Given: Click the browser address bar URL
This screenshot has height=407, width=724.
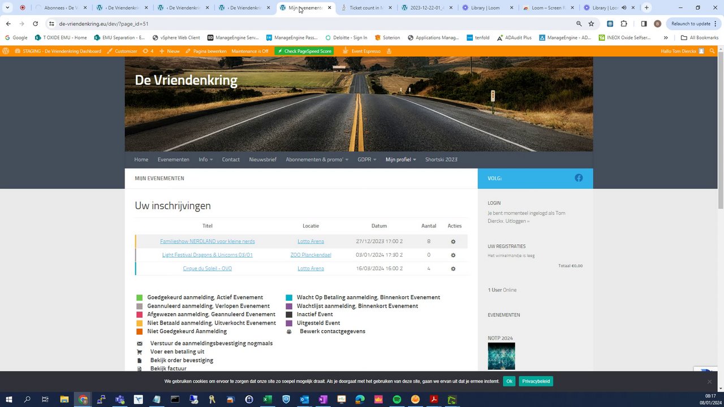Looking at the screenshot, I should [x=104, y=24].
